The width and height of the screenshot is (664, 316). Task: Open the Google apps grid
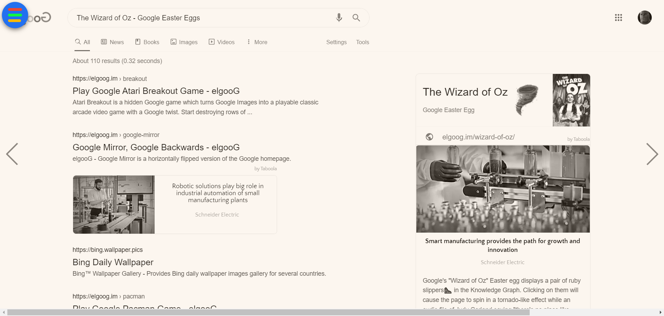[618, 18]
